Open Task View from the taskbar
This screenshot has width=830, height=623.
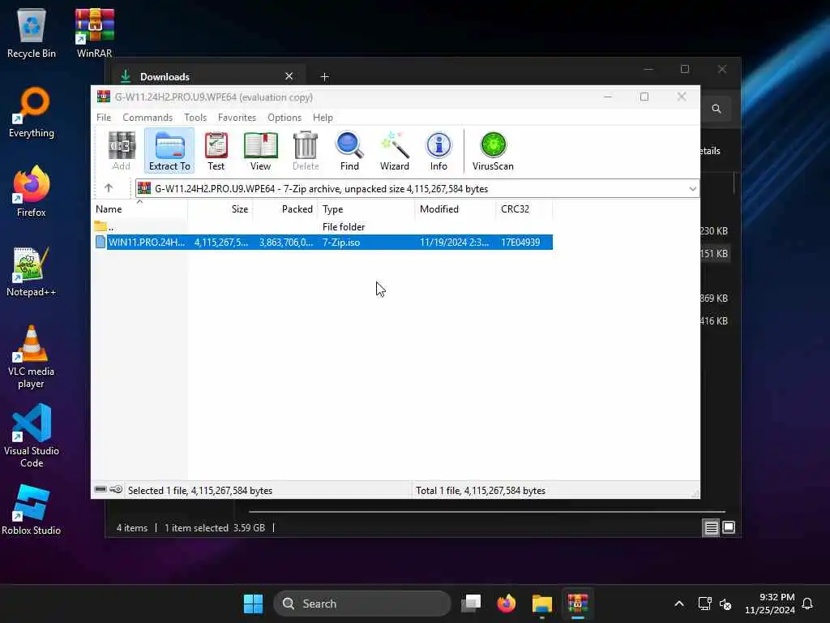coord(471,604)
